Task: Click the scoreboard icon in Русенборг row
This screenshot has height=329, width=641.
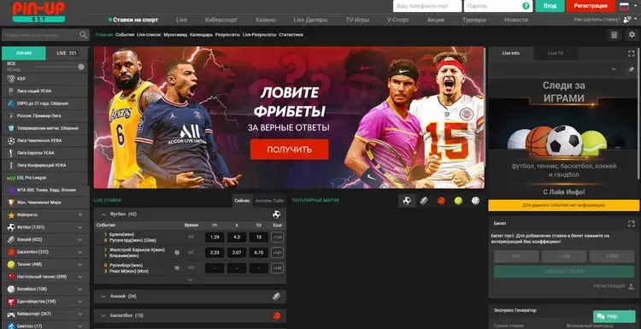Action: [177, 268]
